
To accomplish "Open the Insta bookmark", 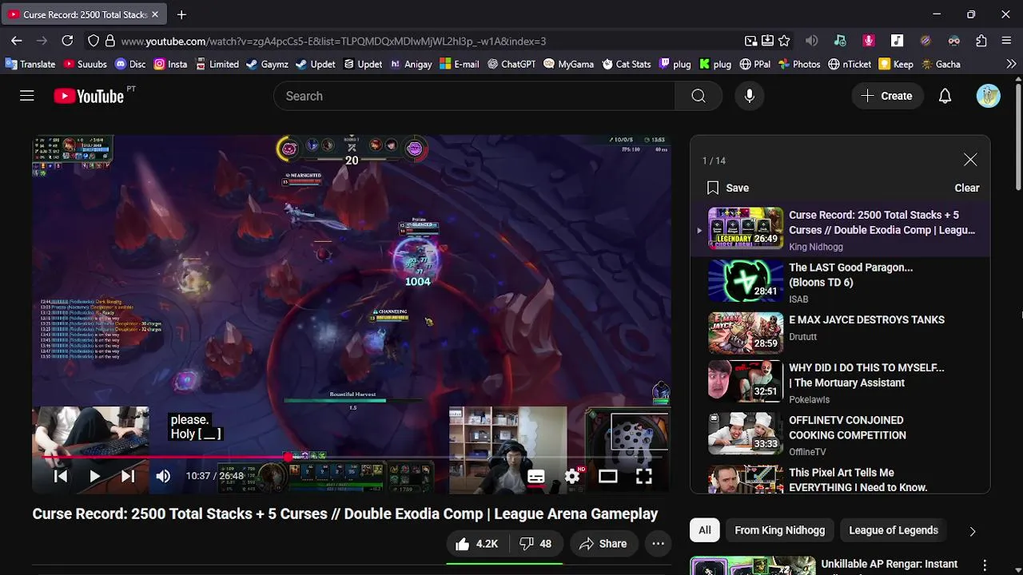I will point(171,64).
